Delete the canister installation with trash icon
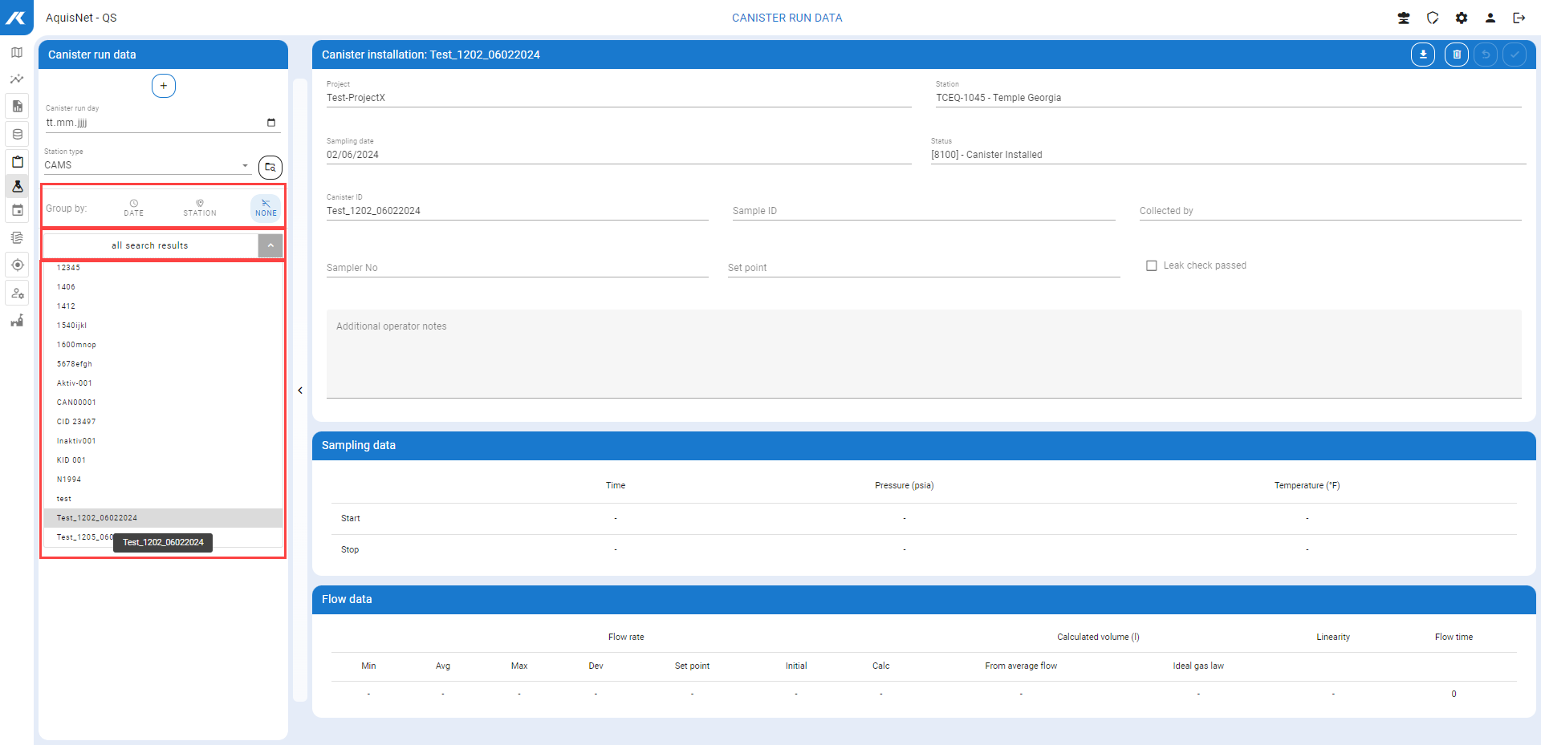 coord(1456,55)
